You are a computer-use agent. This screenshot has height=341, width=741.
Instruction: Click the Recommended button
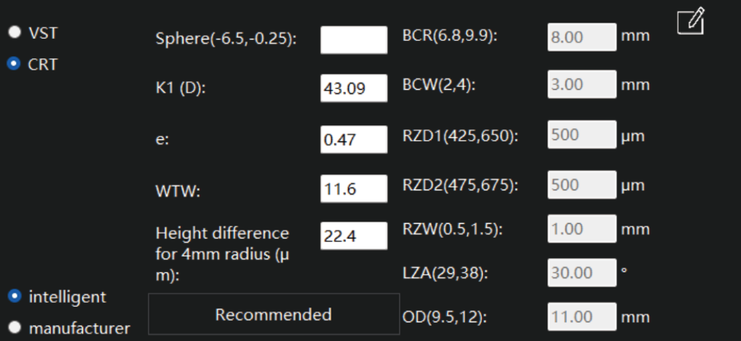click(x=274, y=314)
